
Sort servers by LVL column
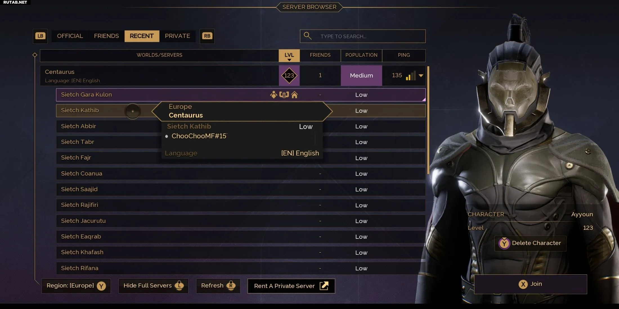289,55
